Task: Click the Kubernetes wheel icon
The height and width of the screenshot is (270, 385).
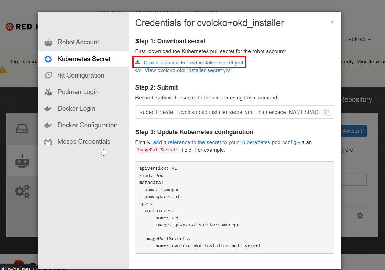Action: (x=48, y=59)
